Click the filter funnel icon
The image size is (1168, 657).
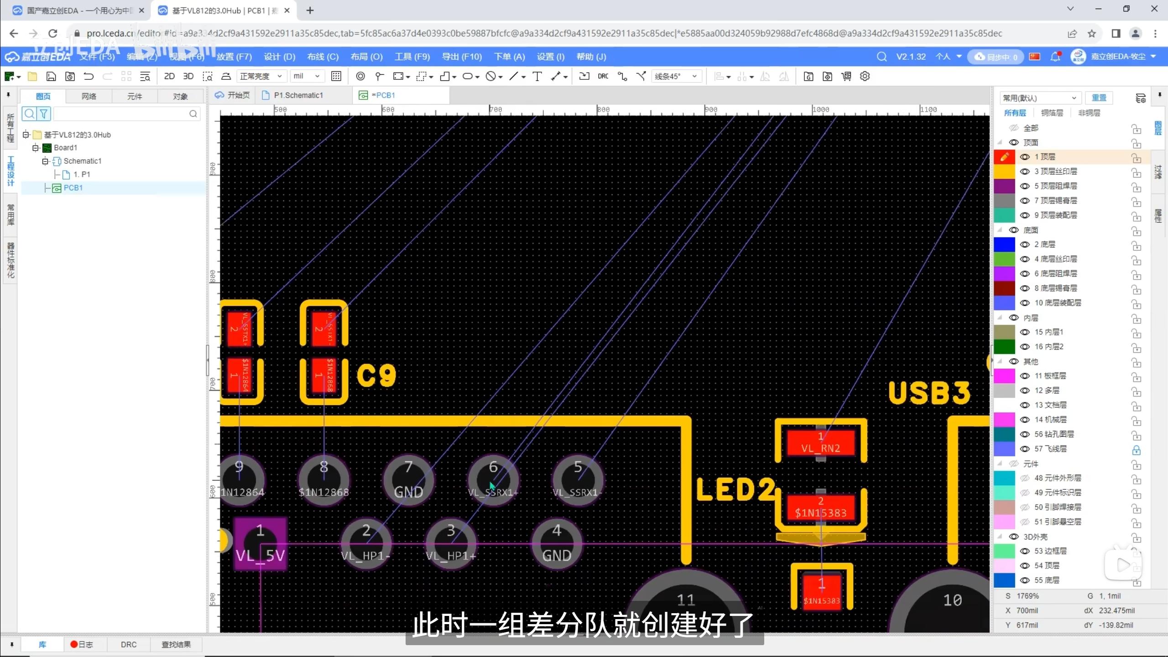43,114
